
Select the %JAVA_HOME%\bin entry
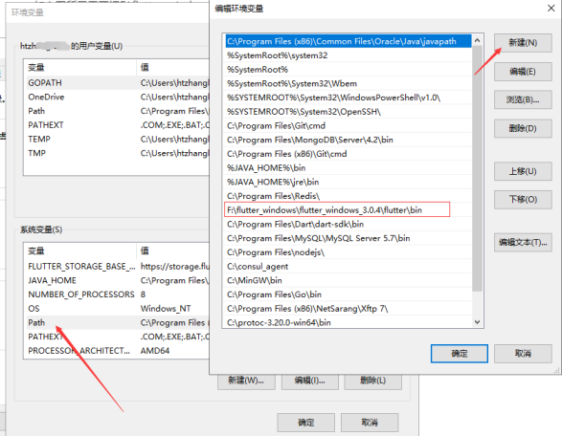coord(348,168)
